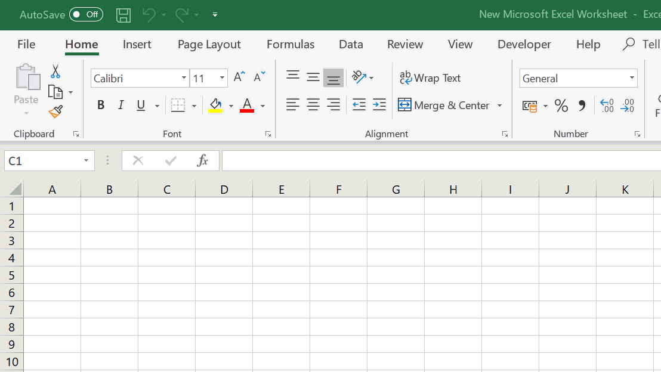Click the Increase Indent icon
Screen dimensions: 661x372
pos(379,105)
